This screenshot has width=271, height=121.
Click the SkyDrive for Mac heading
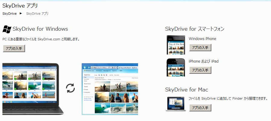click(x=187, y=90)
